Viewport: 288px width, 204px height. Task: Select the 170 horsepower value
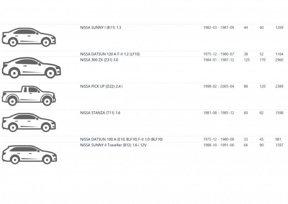coord(262,60)
